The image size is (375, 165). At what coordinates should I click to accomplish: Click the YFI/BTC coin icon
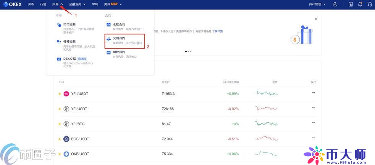coord(66,124)
